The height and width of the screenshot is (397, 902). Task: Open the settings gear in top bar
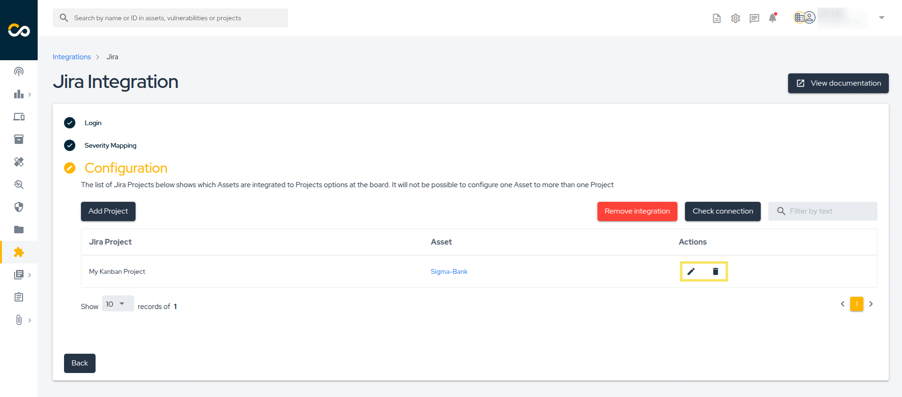pyautogui.click(x=735, y=18)
